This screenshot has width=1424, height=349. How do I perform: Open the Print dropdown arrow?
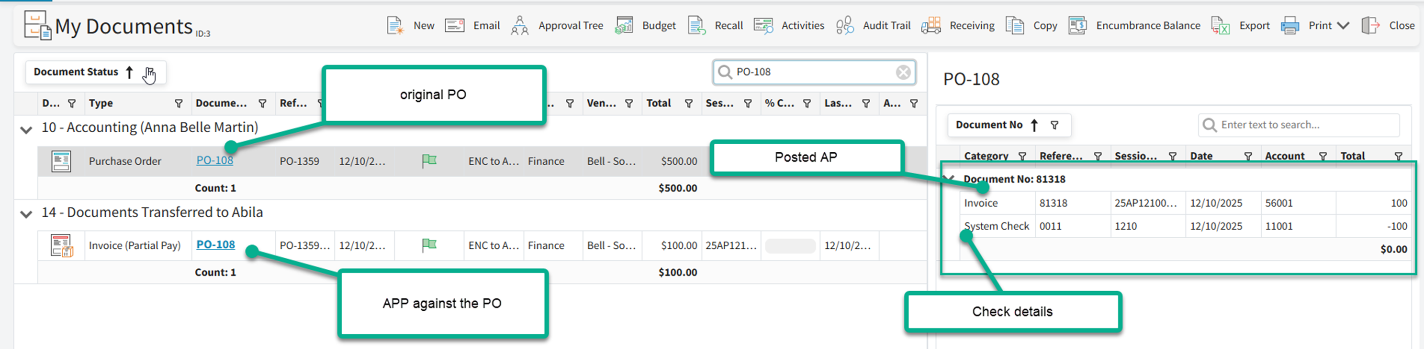point(1343,25)
